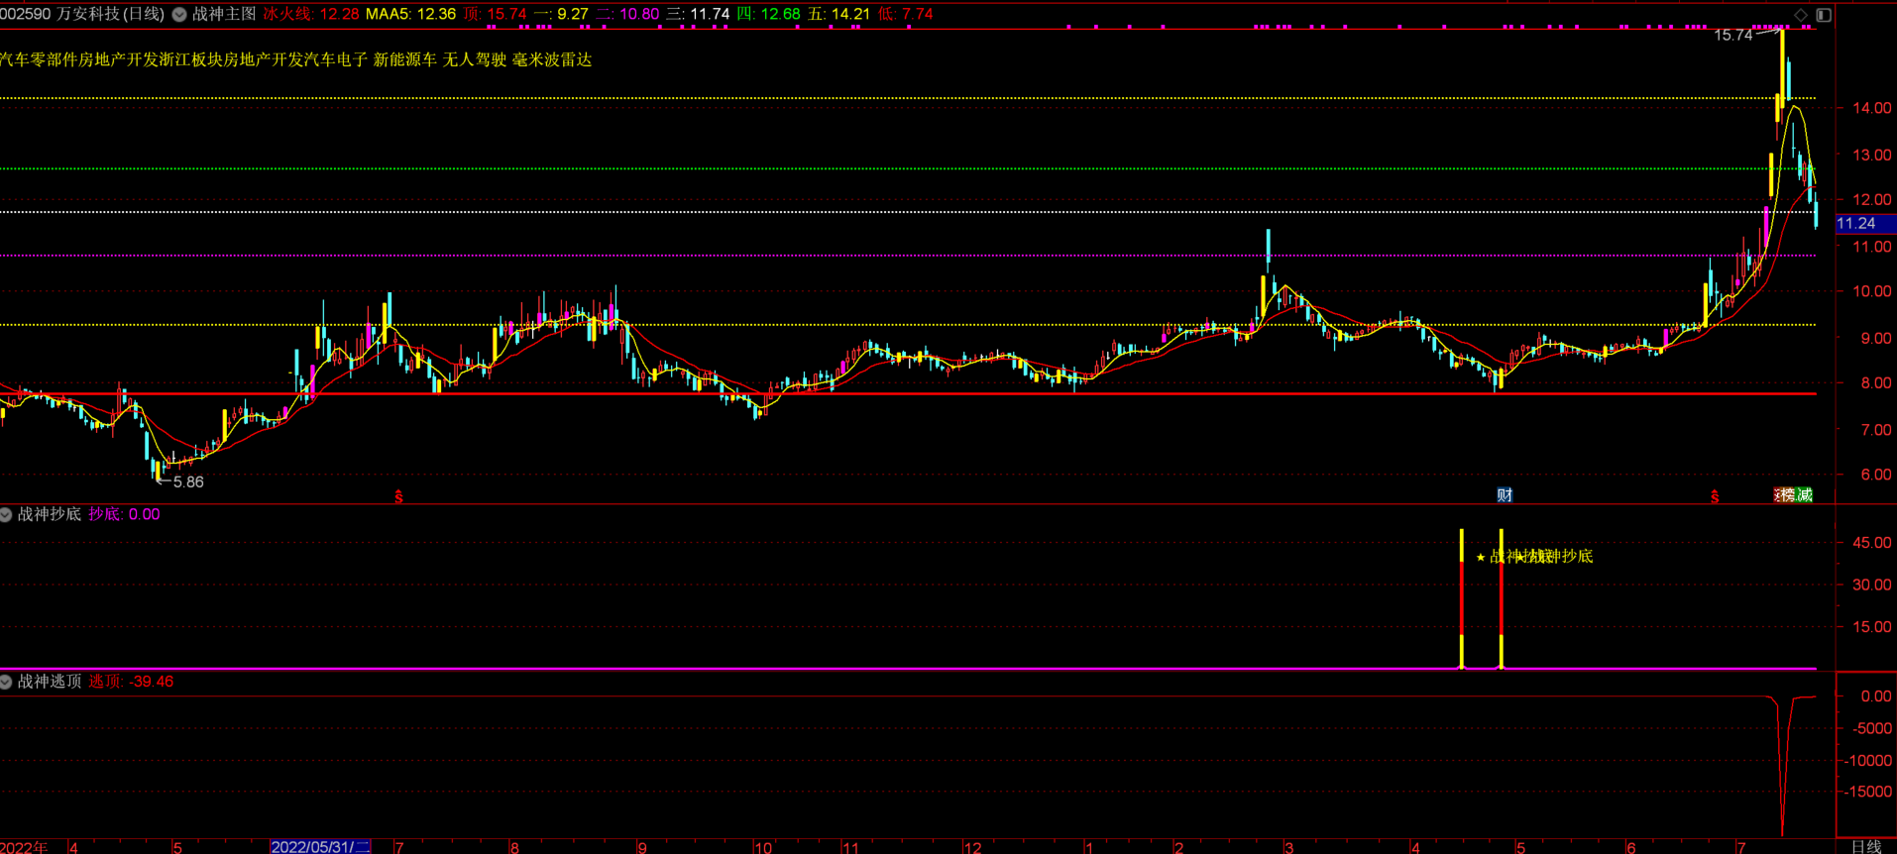
Task: Click the 15.74 high price annotation
Action: point(1733,36)
